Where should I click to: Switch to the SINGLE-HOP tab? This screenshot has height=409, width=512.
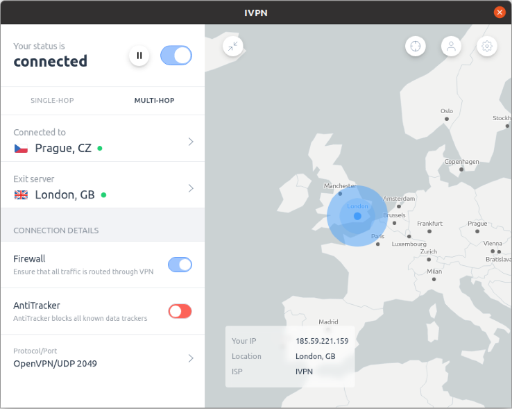(52, 101)
